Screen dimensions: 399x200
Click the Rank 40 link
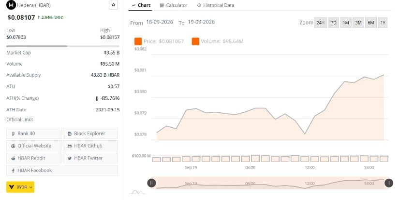[34, 133]
